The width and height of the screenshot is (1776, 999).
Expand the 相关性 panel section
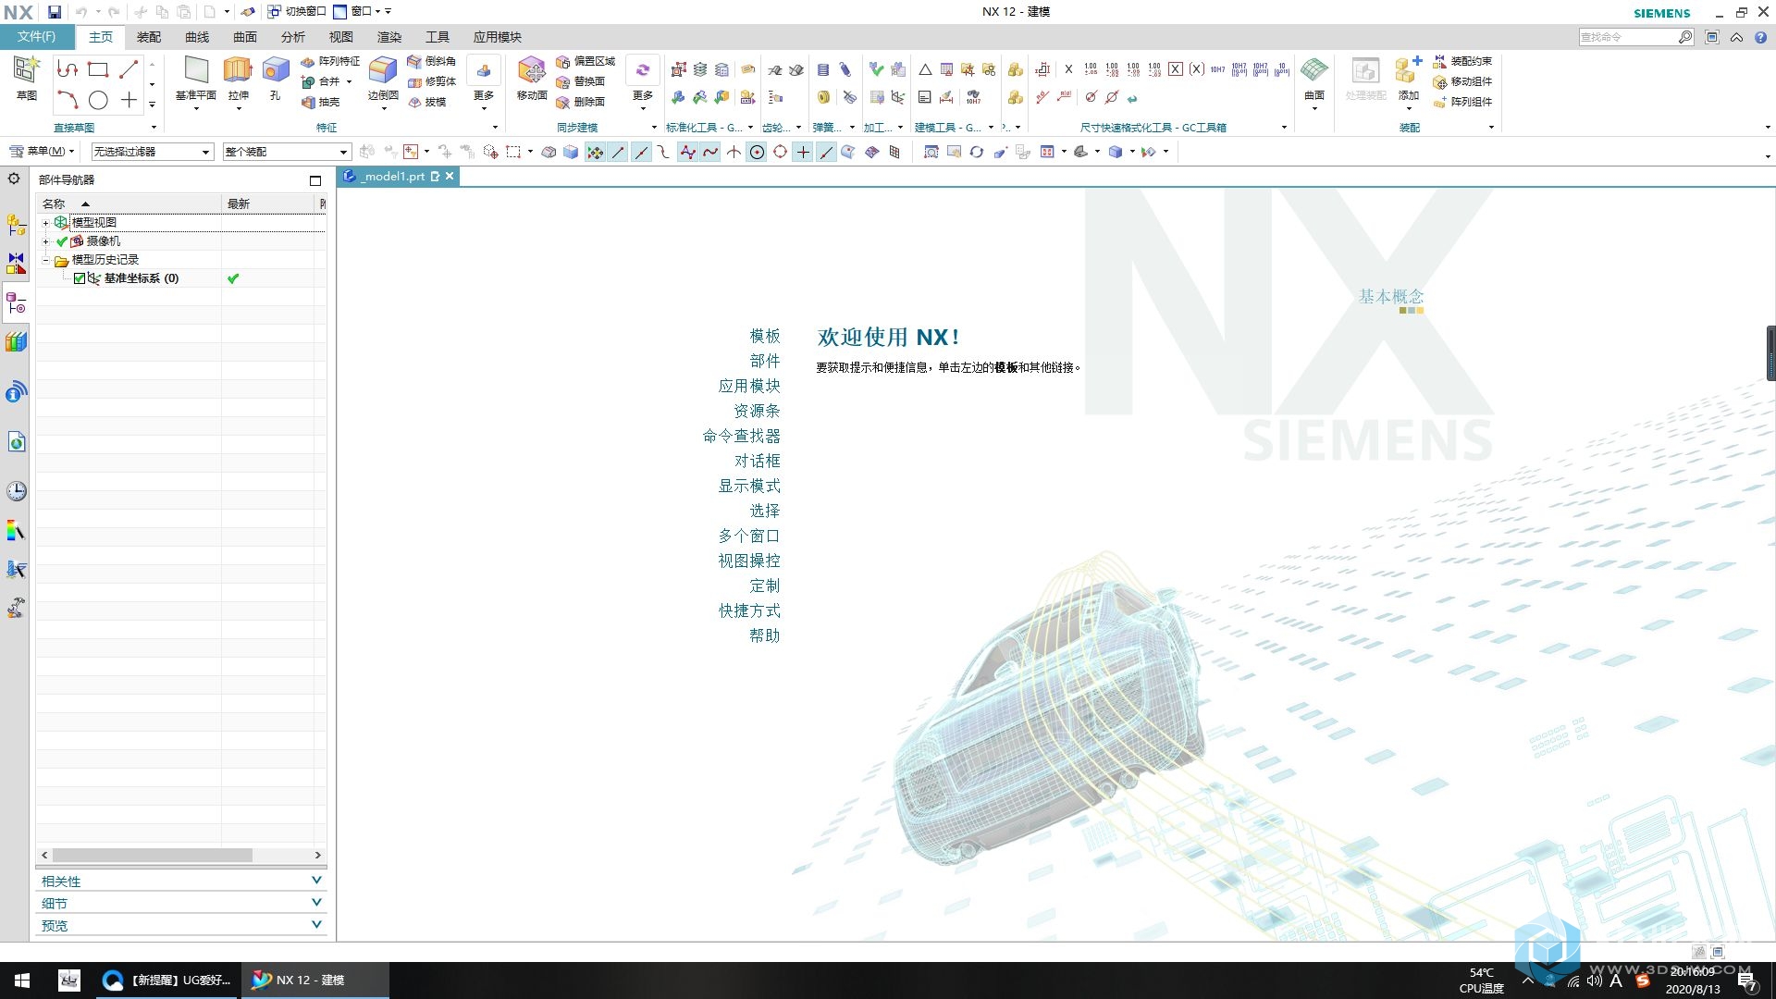[316, 881]
